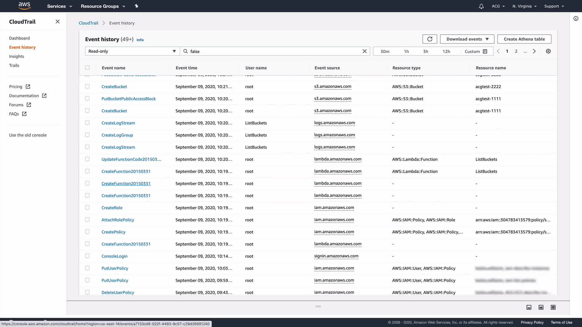Open the table preferences gear icon
This screenshot has width=582, height=327.
[x=548, y=51]
